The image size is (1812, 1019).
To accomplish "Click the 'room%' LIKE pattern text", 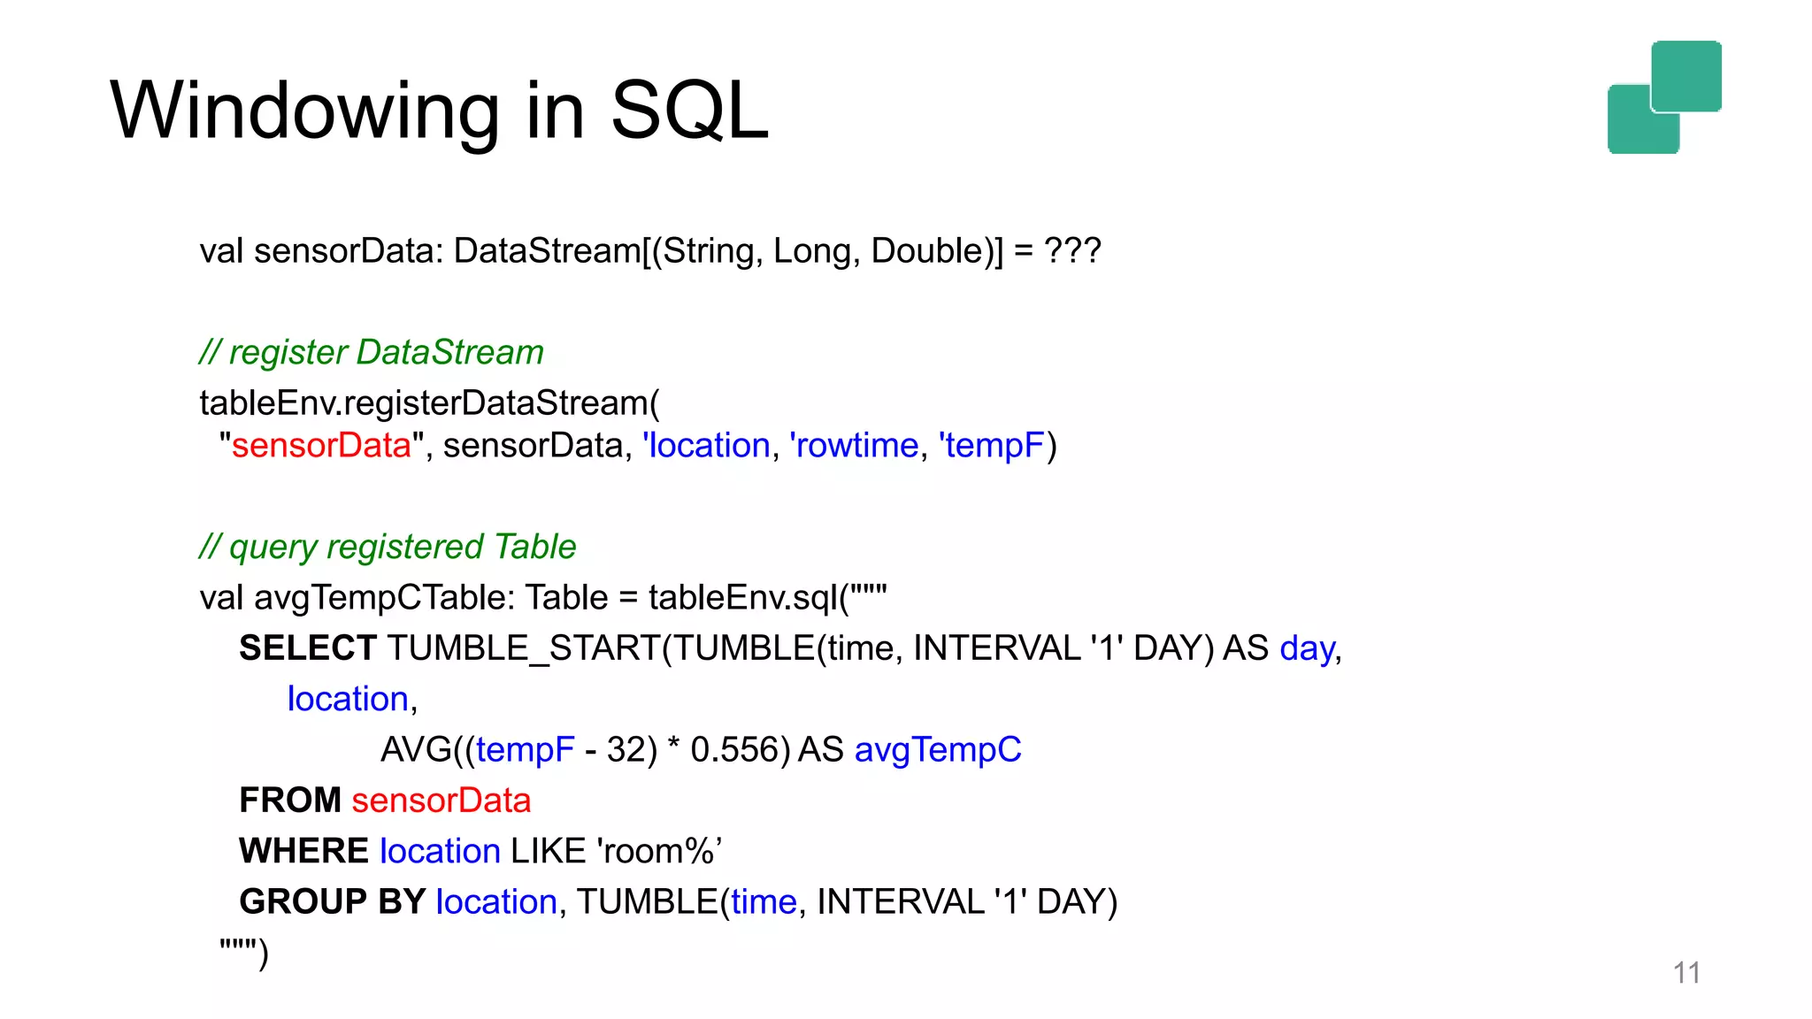I will tap(660, 851).
